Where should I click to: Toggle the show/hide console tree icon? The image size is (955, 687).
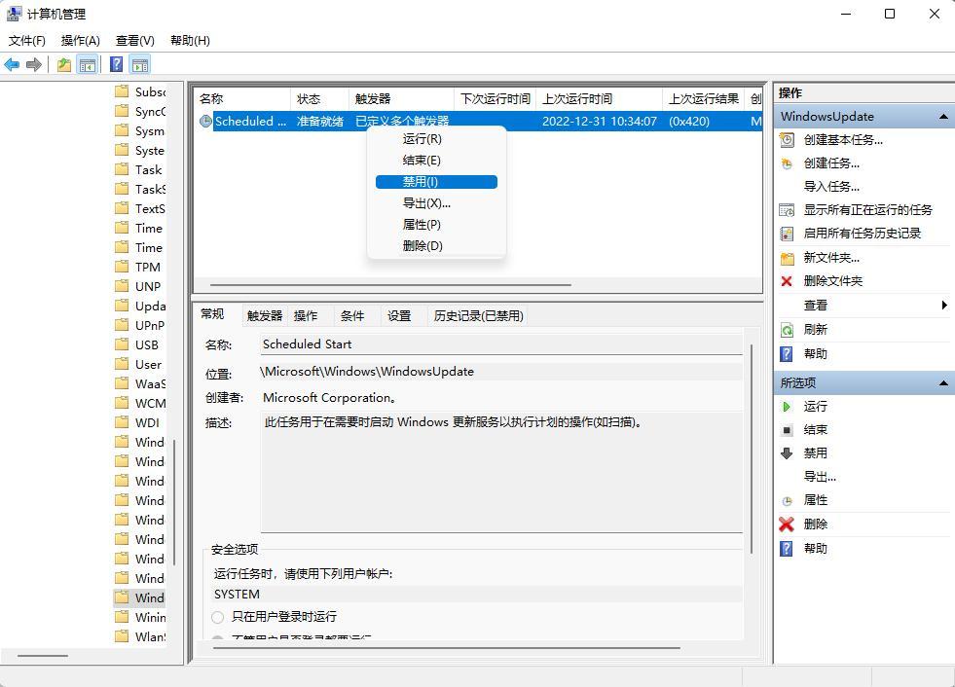click(88, 64)
